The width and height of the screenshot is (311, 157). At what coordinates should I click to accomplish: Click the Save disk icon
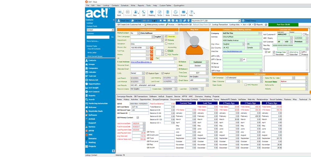[x=169, y=21]
